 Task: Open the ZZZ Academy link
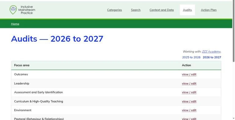[x=211, y=51]
